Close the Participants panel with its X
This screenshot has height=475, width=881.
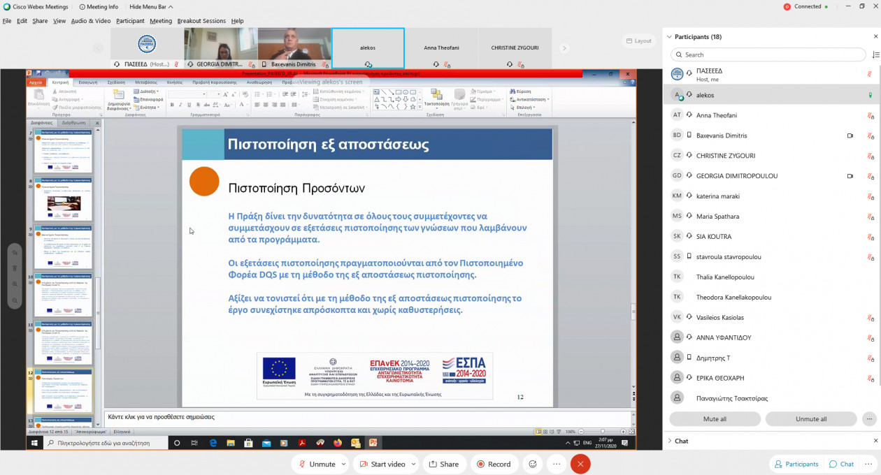point(876,36)
